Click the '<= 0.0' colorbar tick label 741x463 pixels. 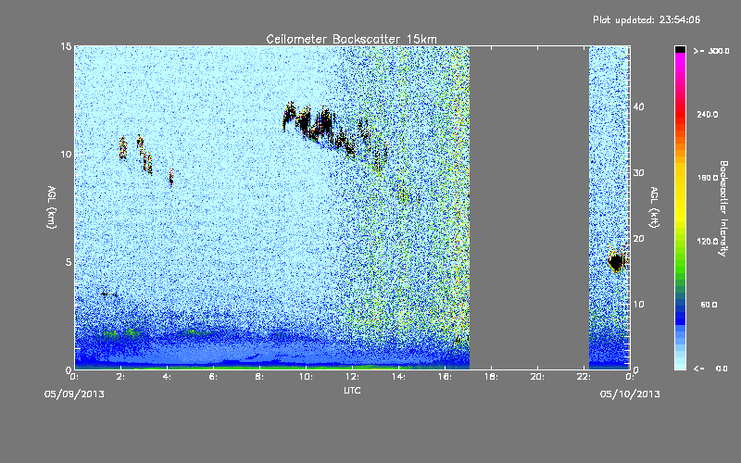pyautogui.click(x=710, y=369)
